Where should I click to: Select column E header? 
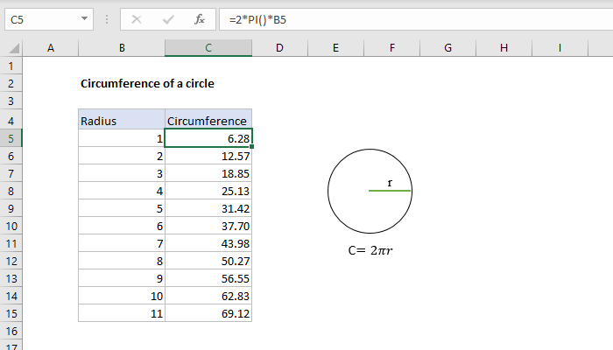(x=335, y=48)
